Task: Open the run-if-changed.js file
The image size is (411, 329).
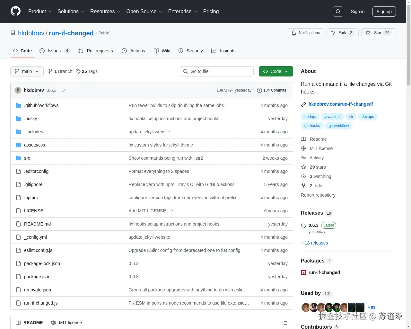Action: pos(41,303)
